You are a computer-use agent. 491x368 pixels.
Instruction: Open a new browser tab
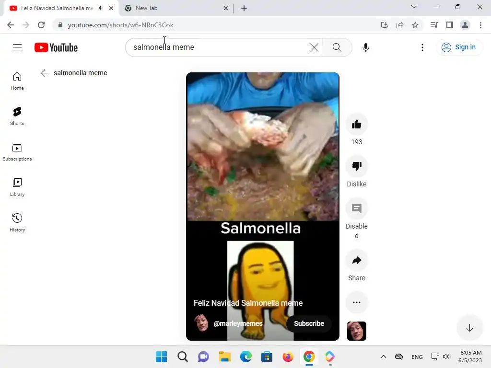pyautogui.click(x=244, y=8)
